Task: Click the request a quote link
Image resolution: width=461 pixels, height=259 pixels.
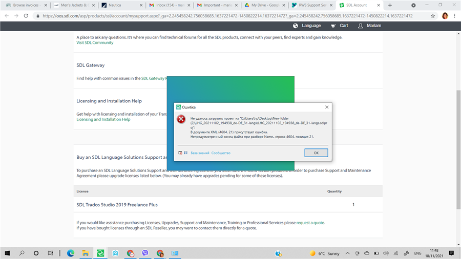Action: (x=310, y=223)
